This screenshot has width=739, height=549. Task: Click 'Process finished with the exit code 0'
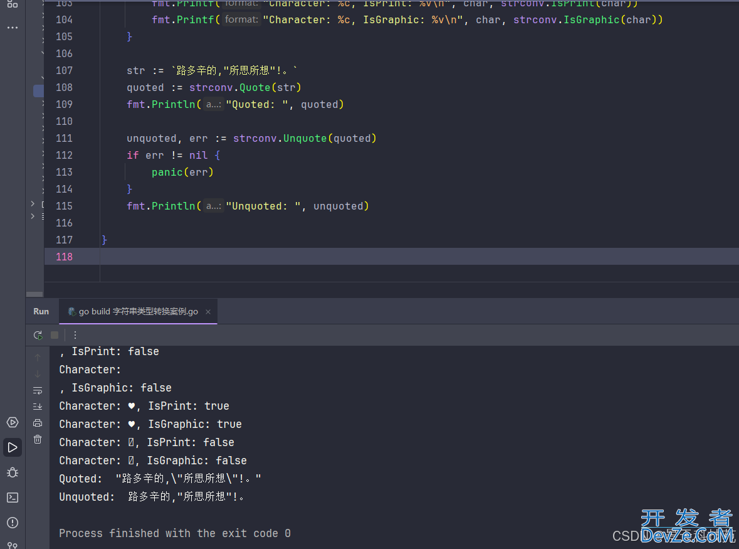175,533
